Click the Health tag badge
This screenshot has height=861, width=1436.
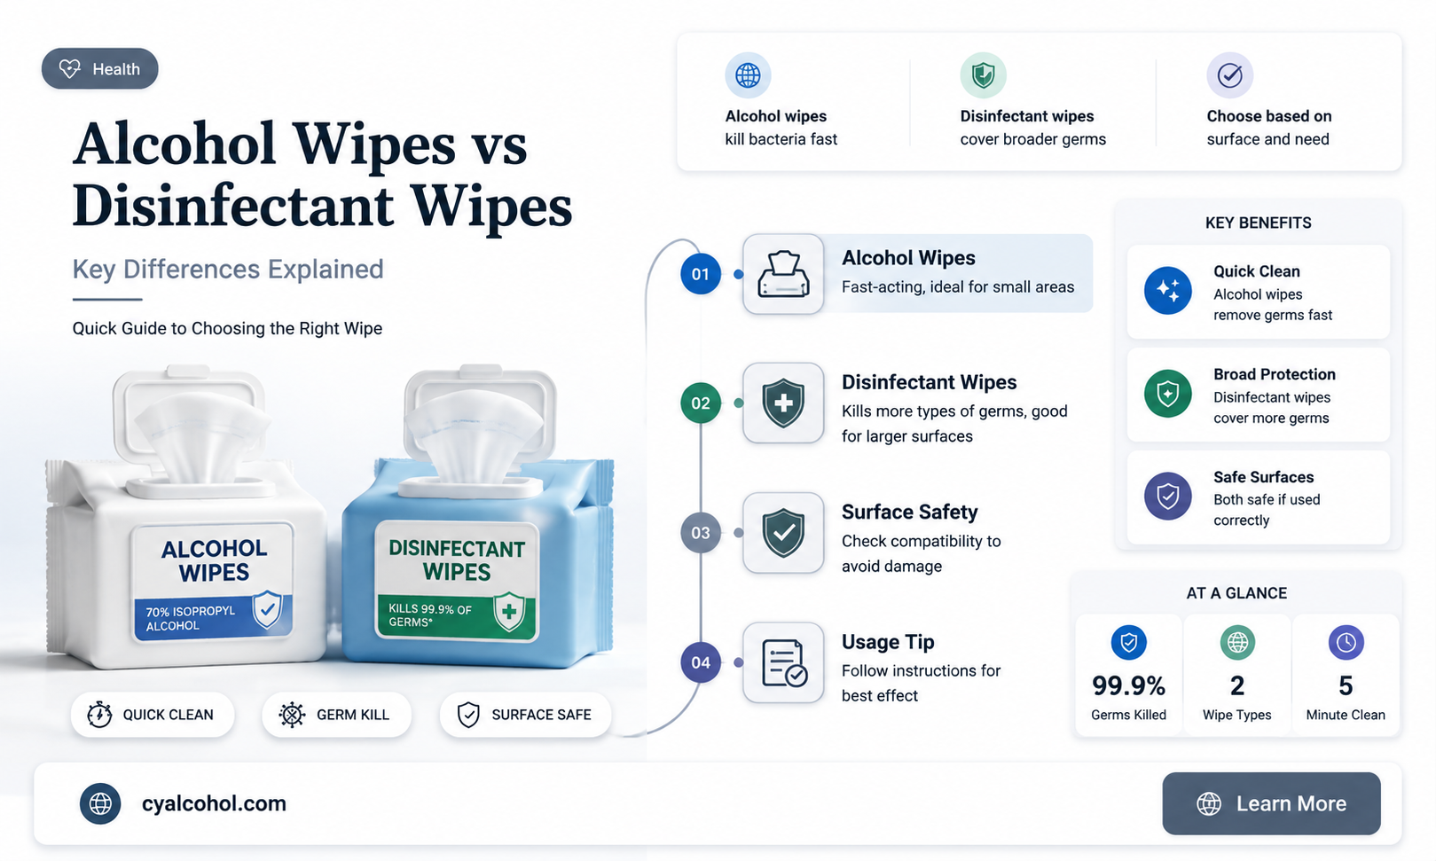pyautogui.click(x=99, y=68)
